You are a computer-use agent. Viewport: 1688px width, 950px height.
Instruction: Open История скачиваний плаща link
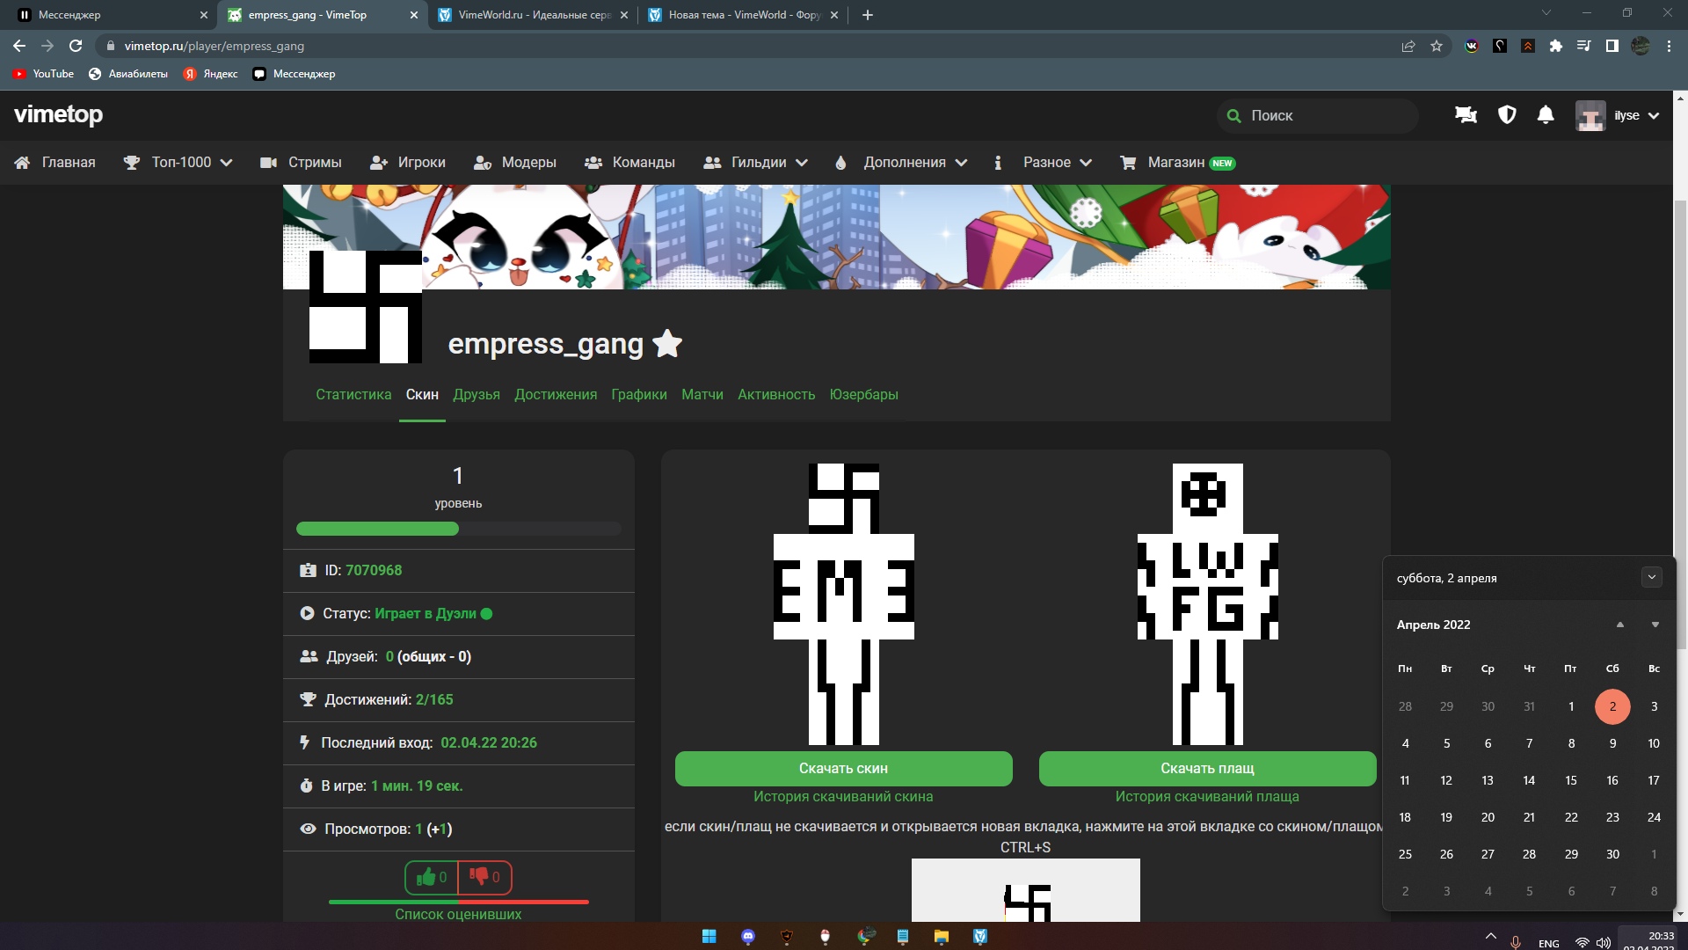(1206, 796)
